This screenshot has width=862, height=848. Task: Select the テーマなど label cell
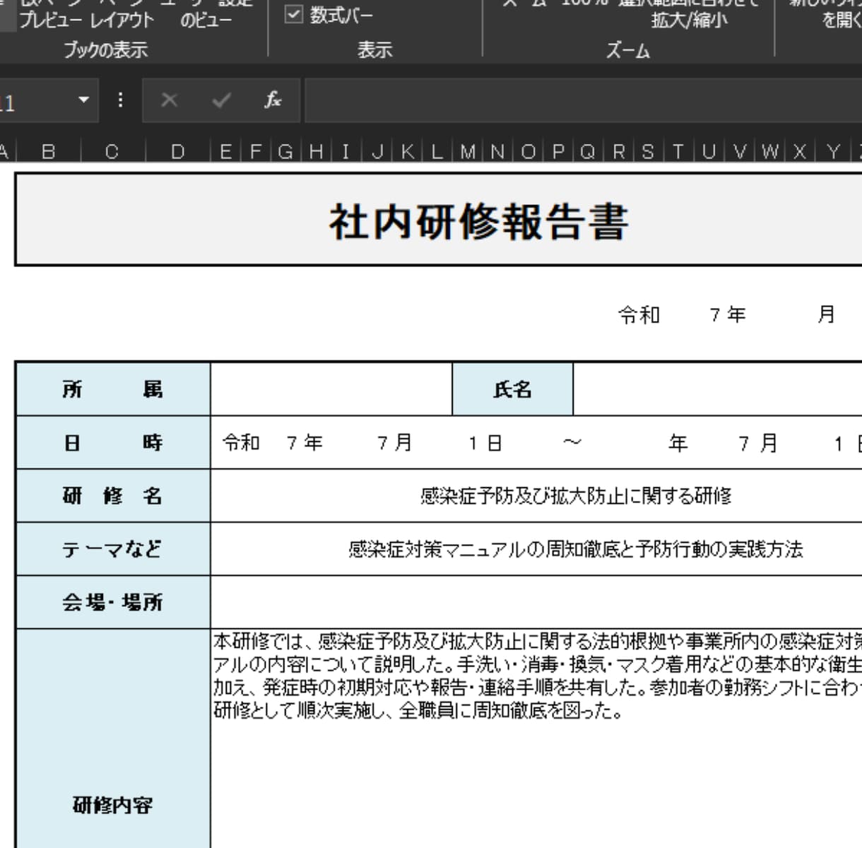coord(113,549)
